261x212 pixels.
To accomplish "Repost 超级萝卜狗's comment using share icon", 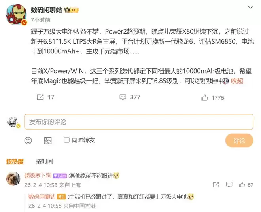I will click(216, 185).
